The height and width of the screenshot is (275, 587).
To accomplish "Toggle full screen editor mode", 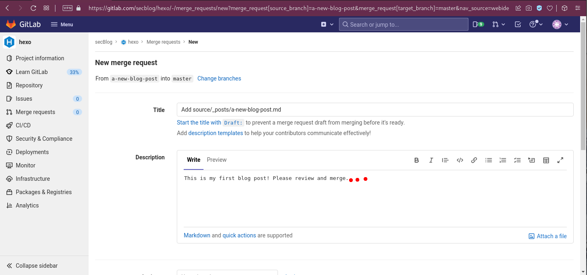I will (x=560, y=160).
